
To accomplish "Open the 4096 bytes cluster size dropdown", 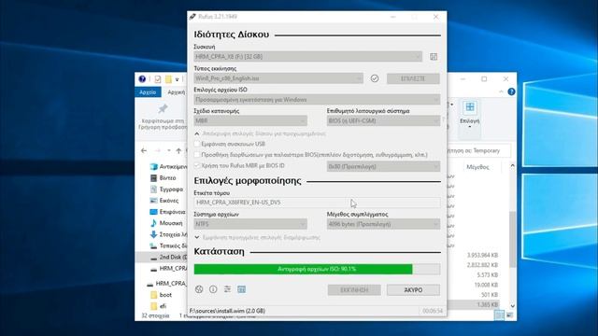I will pyautogui.click(x=383, y=224).
